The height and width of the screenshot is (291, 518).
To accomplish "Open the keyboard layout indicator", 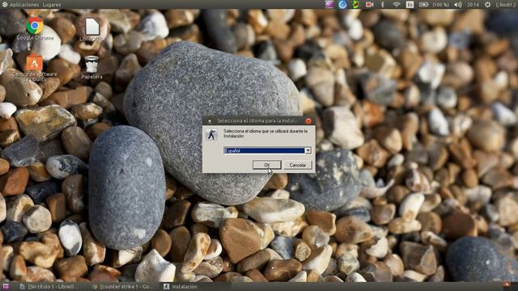I will point(410,4).
